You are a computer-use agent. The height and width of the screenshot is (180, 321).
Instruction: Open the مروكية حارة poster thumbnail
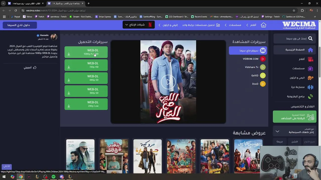click(x=147, y=156)
